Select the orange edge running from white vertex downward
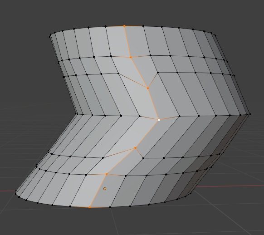This screenshot has height=235, width=264. tap(147, 134)
